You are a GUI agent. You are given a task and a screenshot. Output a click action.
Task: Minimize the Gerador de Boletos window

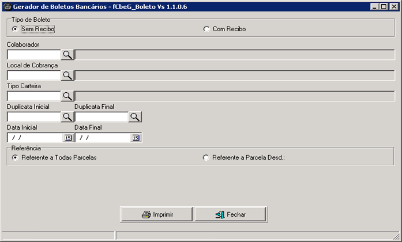tap(374, 7)
